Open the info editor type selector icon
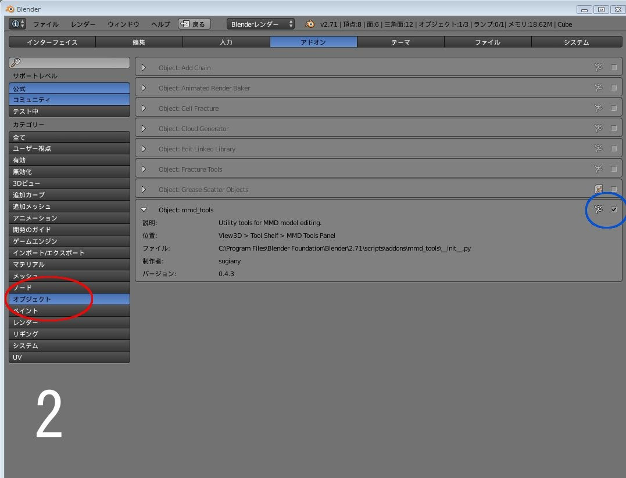Viewport: 626px width, 478px height. pyautogui.click(x=17, y=24)
